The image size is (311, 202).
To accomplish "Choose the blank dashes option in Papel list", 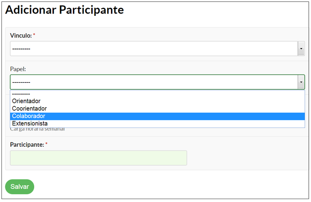I will tap(21, 94).
